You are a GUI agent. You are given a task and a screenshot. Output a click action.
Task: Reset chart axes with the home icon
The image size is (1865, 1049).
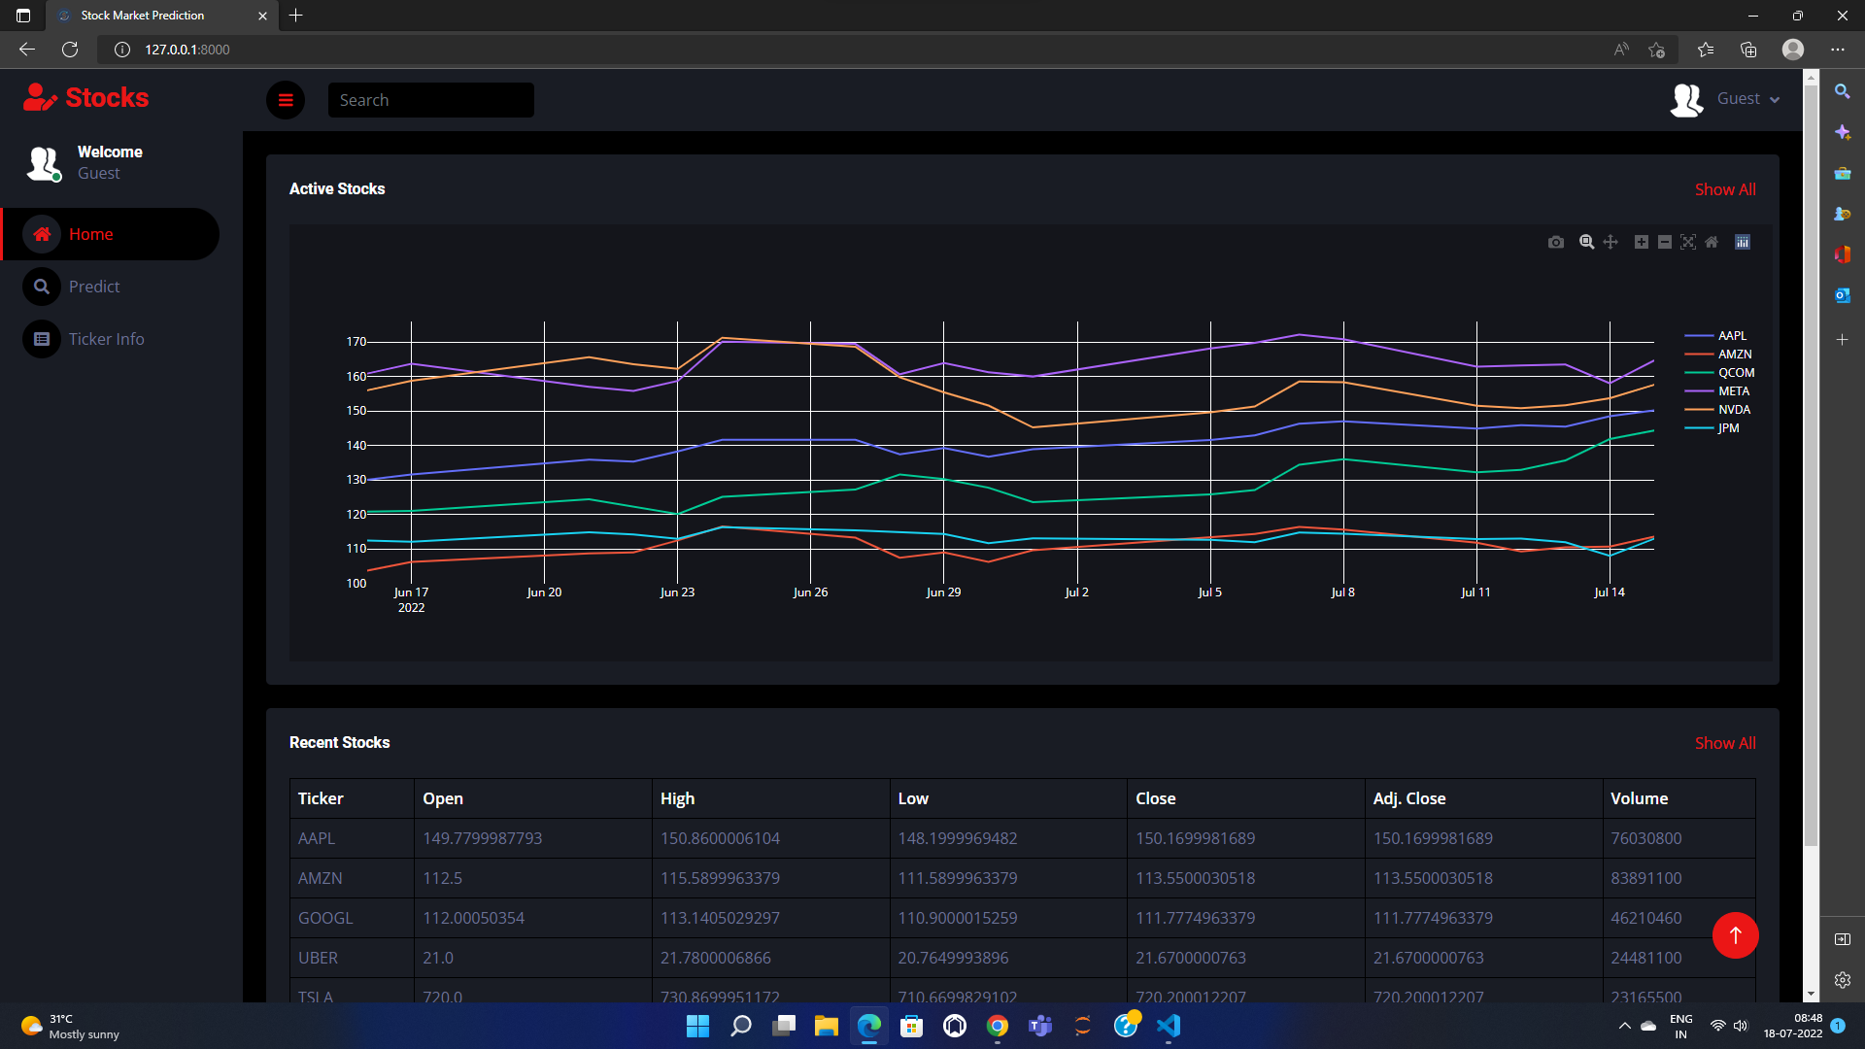pos(1712,242)
